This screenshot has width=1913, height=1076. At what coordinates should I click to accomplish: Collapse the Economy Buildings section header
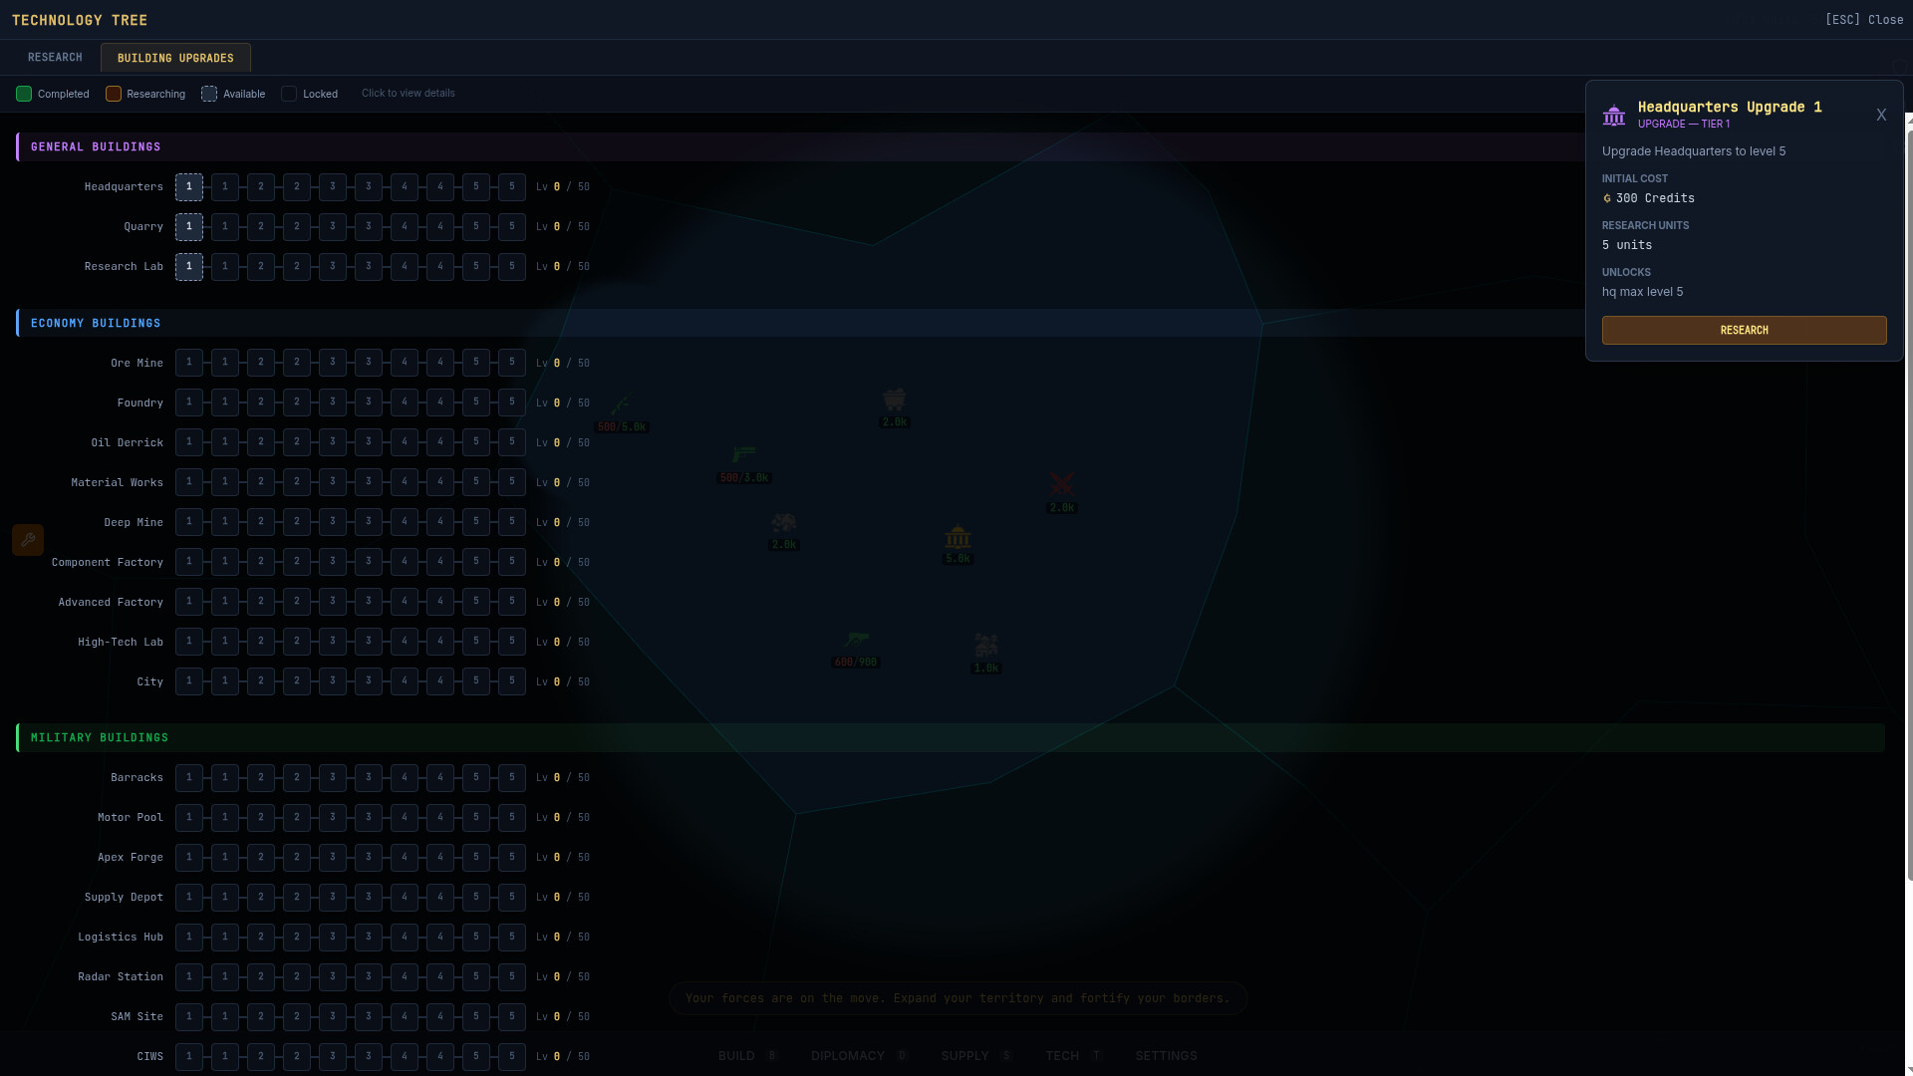pyautogui.click(x=96, y=323)
